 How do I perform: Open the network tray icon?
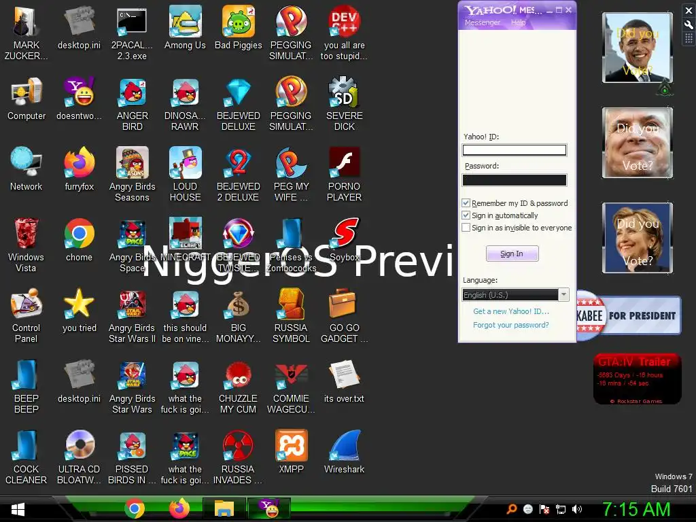click(x=561, y=509)
